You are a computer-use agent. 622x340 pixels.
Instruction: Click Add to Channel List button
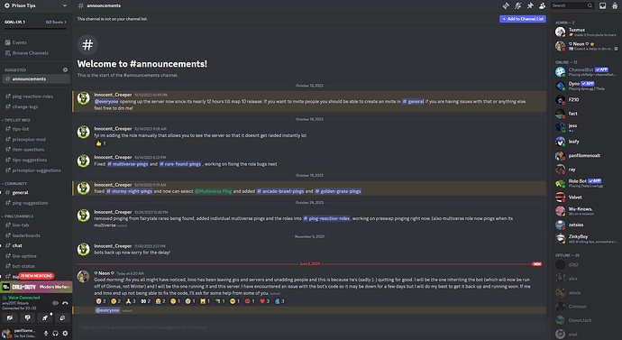click(x=523, y=19)
